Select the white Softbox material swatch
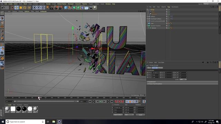This screenshot has height=124, width=221. pos(13,109)
